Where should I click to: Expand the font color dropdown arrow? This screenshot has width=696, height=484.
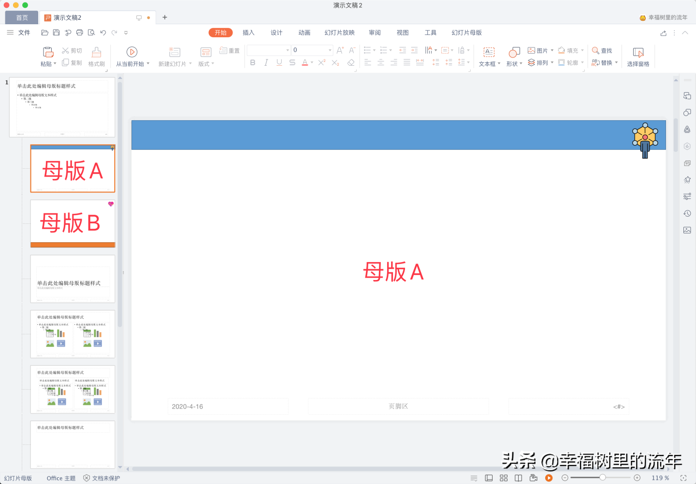click(x=312, y=63)
